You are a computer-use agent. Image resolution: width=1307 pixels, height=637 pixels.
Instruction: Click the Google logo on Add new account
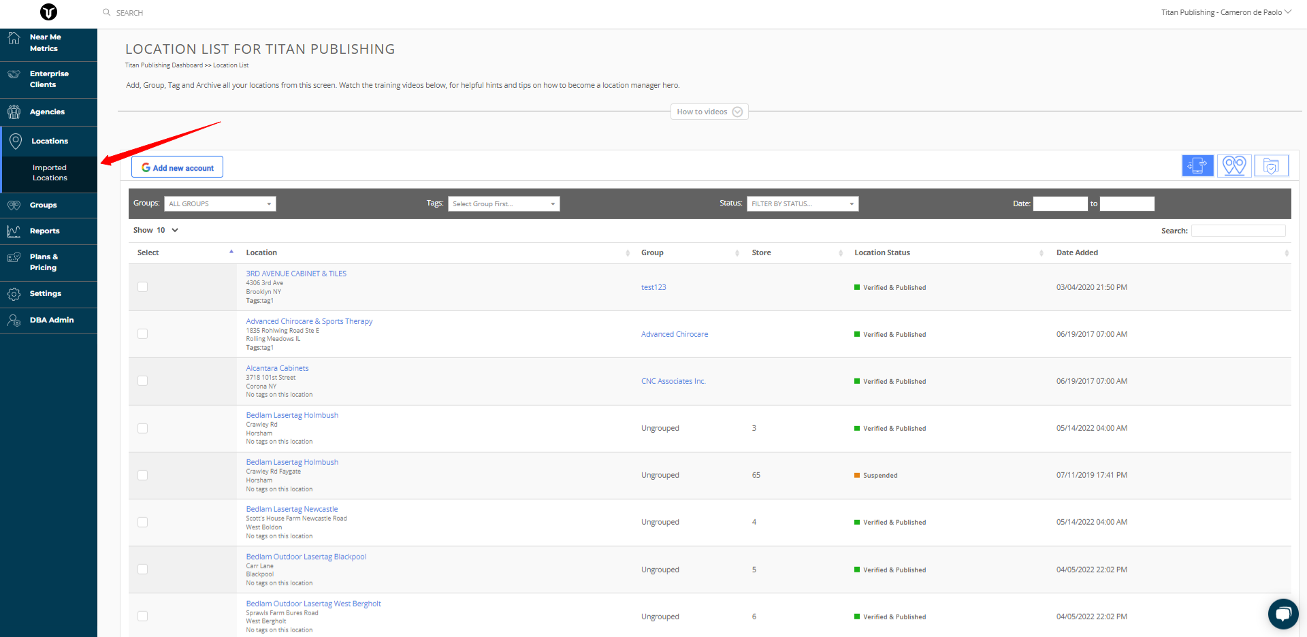[x=146, y=167]
